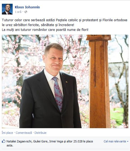Open Nataliei Zagaevschi's profile link
The height and width of the screenshot is (151, 130).
(x=19, y=141)
